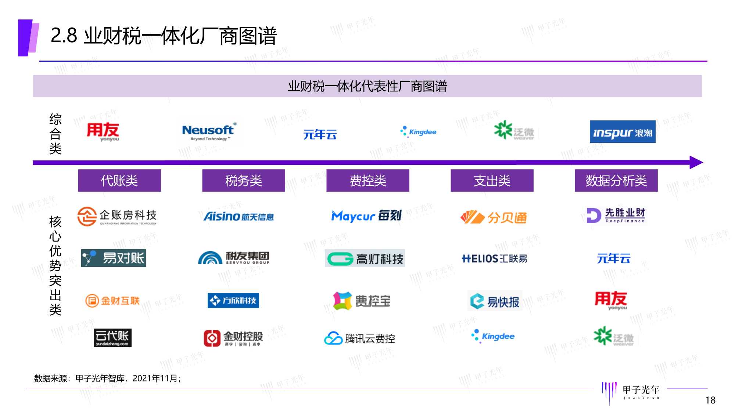Screen dimensions: 735x413
Task: Click the Kingdee logo under 支出类
Action: 493,336
